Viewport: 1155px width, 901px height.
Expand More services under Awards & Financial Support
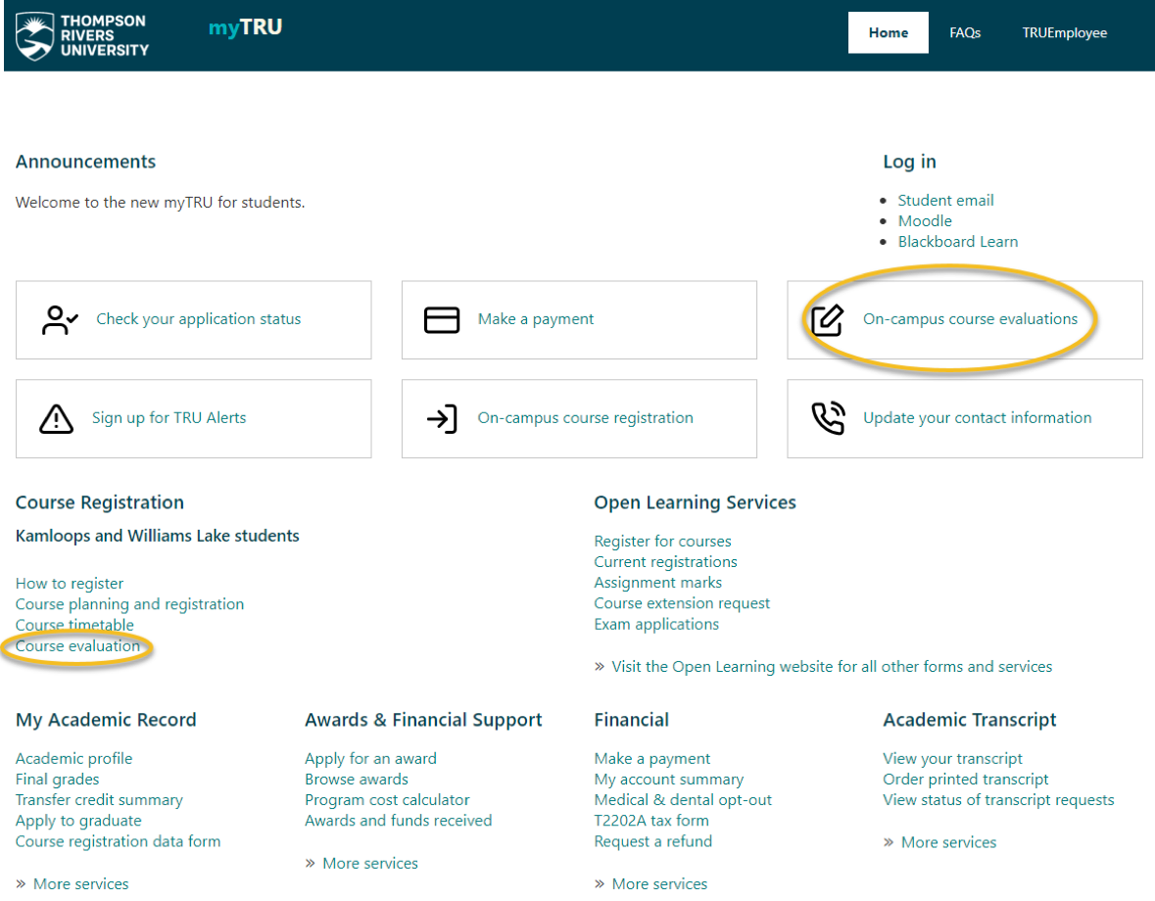coord(370,863)
